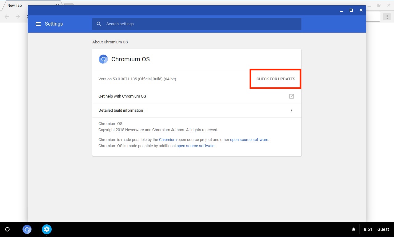Click the browser back arrow
This screenshot has height=237, width=394.
coord(7,17)
